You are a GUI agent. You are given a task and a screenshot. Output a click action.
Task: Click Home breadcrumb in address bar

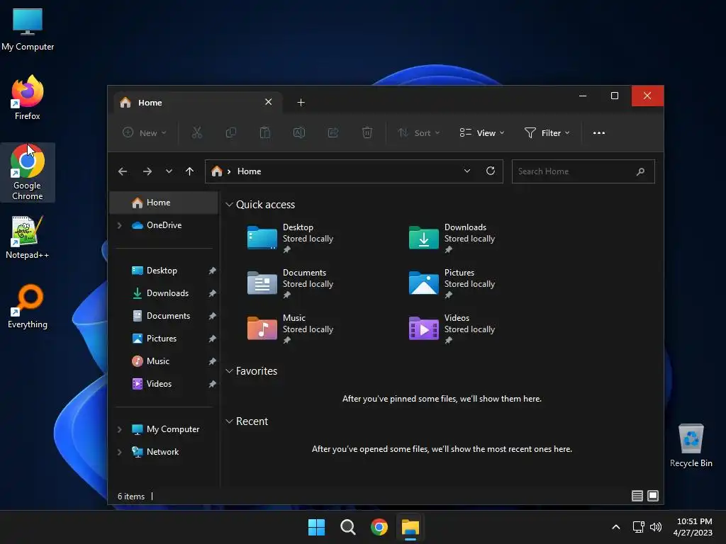click(x=249, y=171)
